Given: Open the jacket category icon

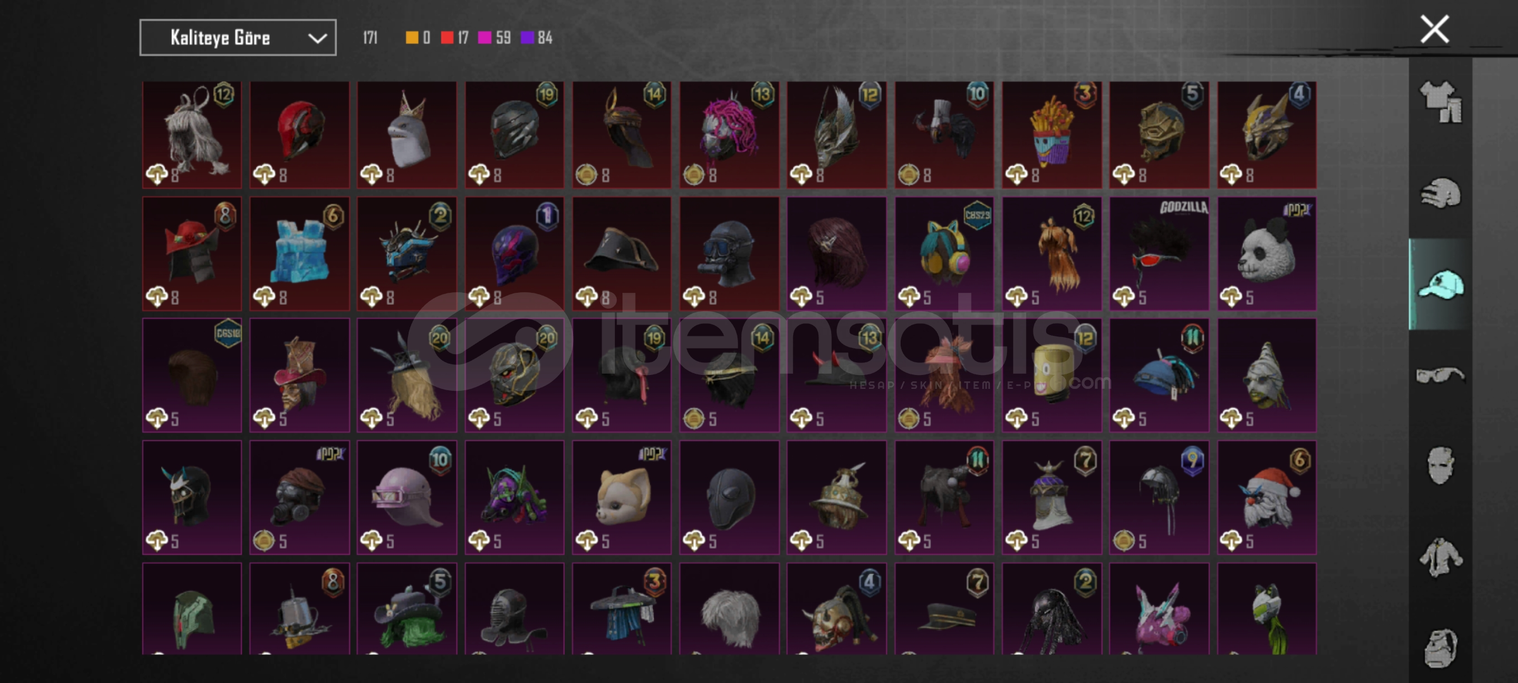Looking at the screenshot, I should pyautogui.click(x=1441, y=557).
